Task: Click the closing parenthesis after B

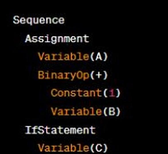Action: [x=118, y=112]
